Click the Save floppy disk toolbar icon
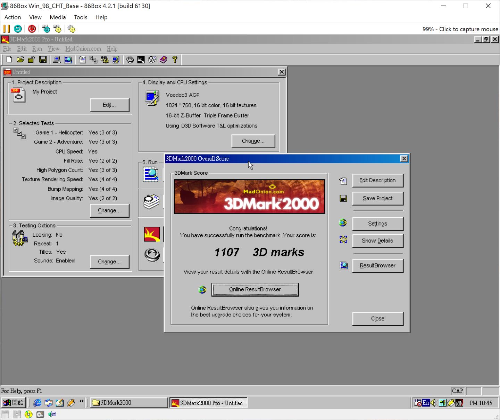This screenshot has width=500, height=420. click(x=43, y=60)
